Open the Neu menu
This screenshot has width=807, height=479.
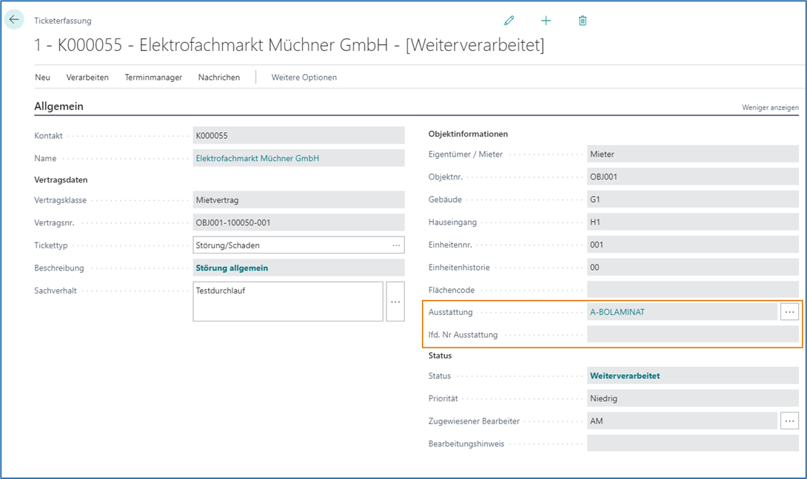pyautogui.click(x=43, y=77)
